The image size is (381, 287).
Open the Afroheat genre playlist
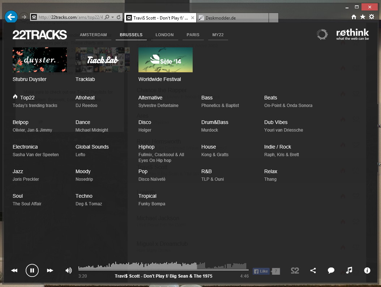[x=85, y=98]
